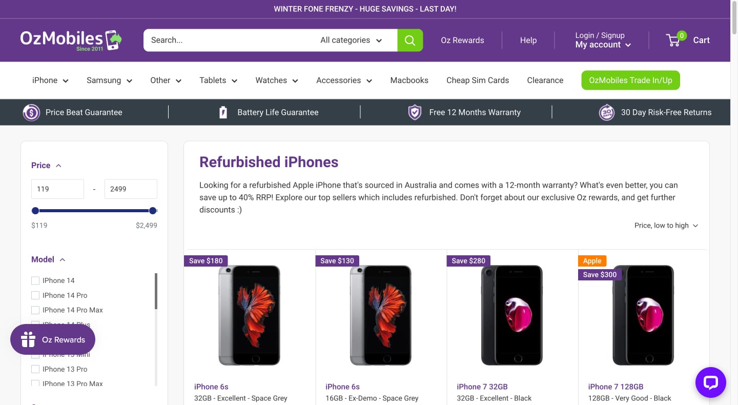The height and width of the screenshot is (405, 738).
Task: Check the iPhone 14 model filter
Action: (x=35, y=280)
